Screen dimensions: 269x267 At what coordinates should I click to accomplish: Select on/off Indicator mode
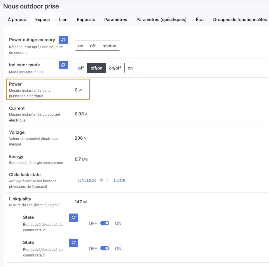[115, 68]
